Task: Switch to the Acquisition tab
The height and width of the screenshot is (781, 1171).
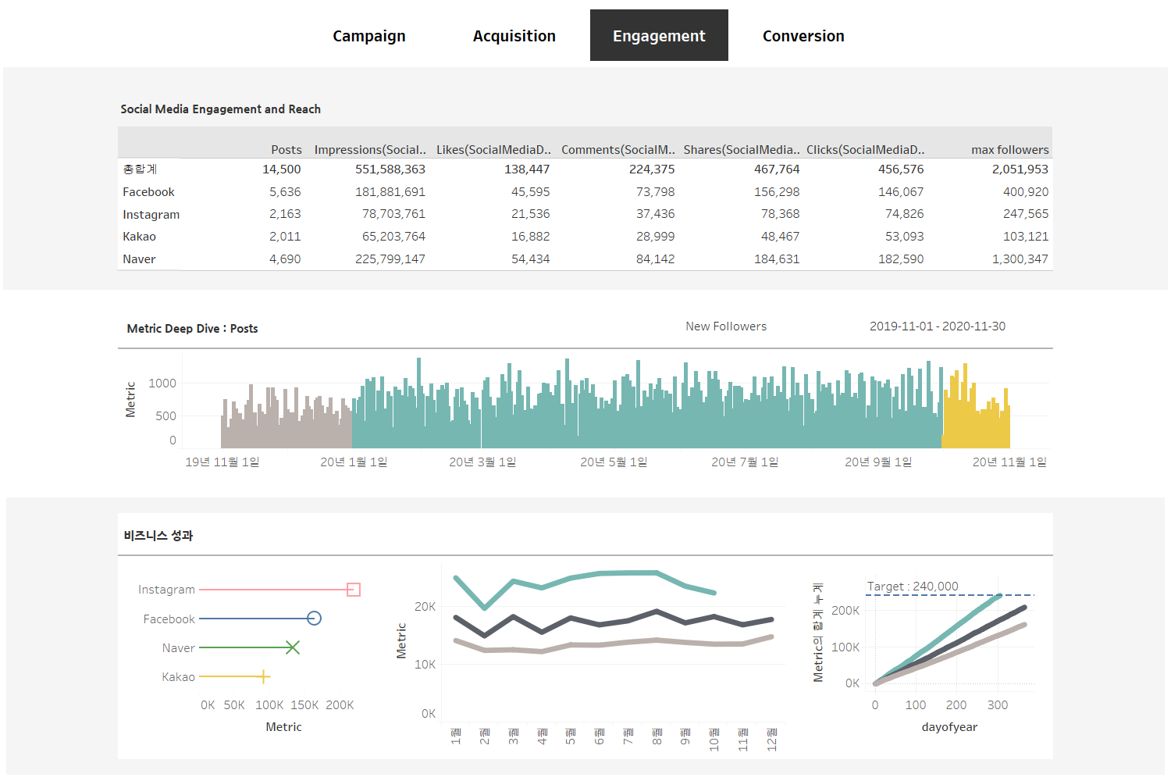Action: pos(514,36)
